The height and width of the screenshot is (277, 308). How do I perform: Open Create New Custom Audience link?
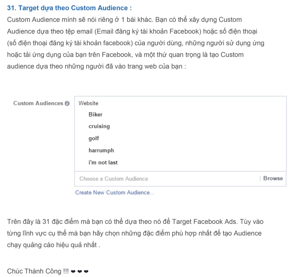click(x=115, y=193)
